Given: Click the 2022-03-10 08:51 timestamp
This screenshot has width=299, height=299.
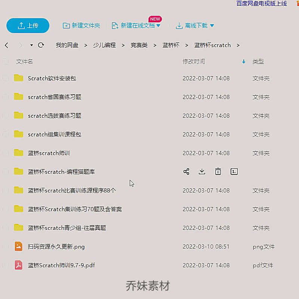Looking at the screenshot, I should [x=206, y=247].
